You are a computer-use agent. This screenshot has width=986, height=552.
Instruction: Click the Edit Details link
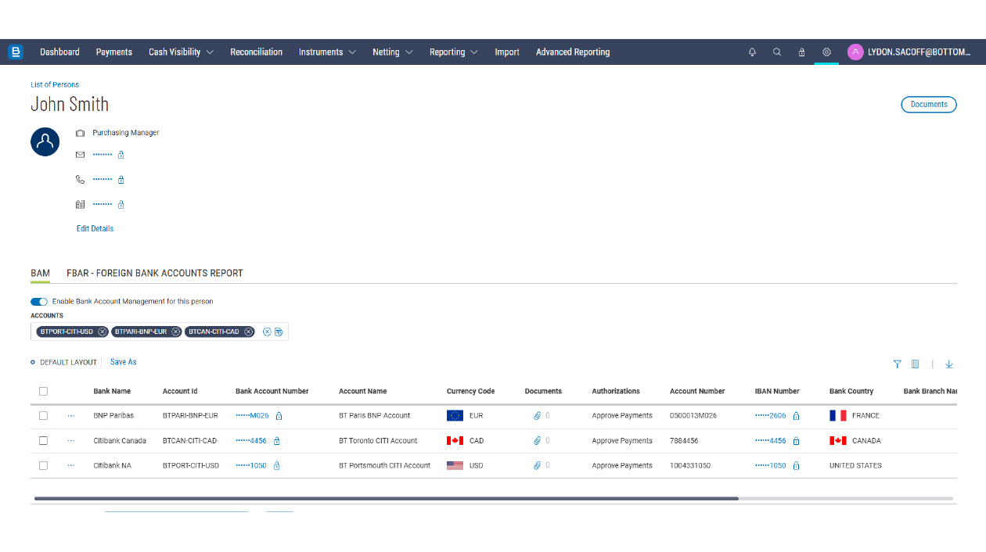[95, 229]
